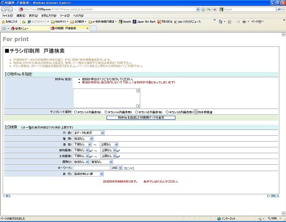Select the チラシ(6列画像無) template radio
The image size is (286, 222).
(x=167, y=112)
